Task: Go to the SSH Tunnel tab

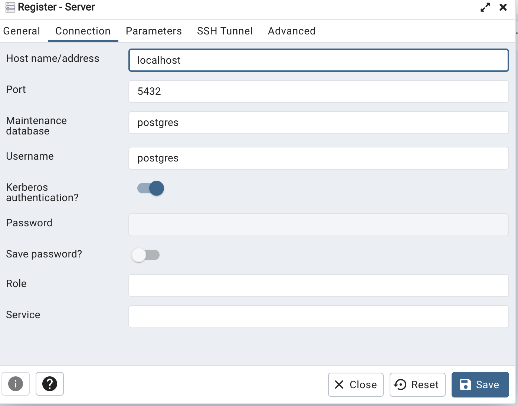Action: point(224,31)
